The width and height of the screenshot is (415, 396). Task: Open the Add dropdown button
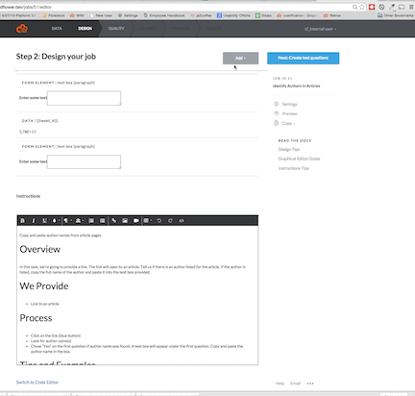tap(240, 58)
